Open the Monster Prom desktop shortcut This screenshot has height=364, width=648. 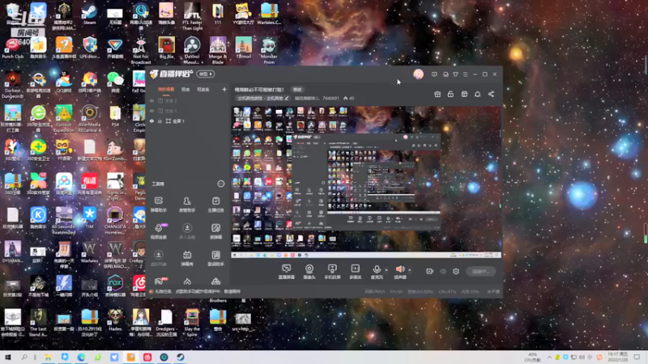[x=269, y=50]
